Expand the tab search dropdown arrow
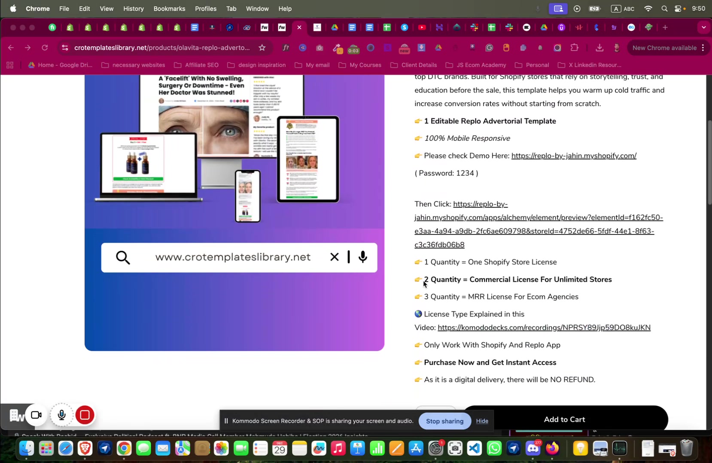Screen dimensions: 712x463 click(x=703, y=27)
